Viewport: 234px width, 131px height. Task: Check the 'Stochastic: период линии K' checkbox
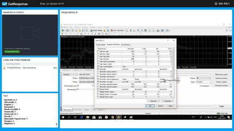tap(98, 72)
